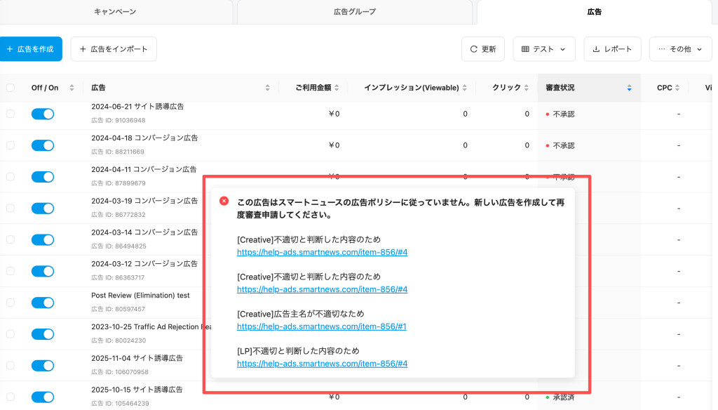Open the item-856/#1 help link

point(322,326)
